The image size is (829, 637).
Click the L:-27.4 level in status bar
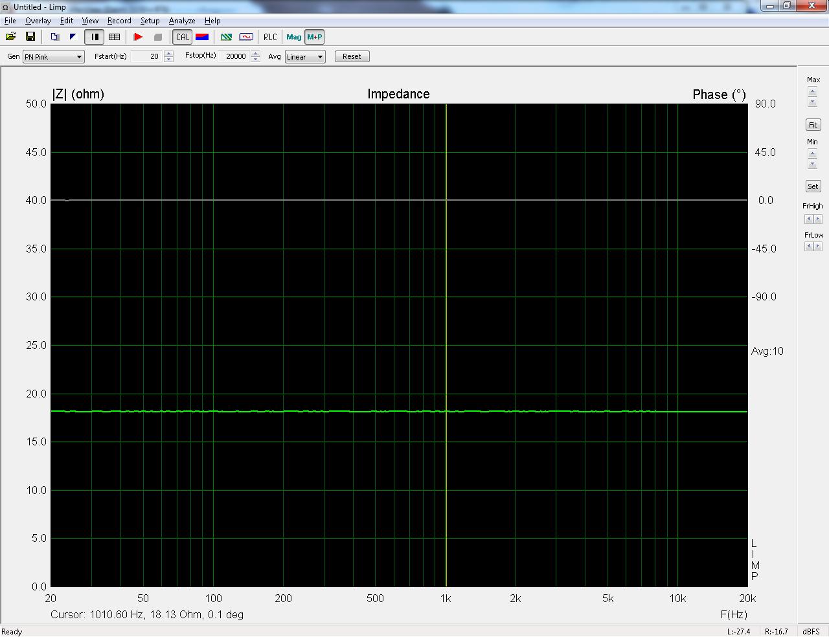738,632
